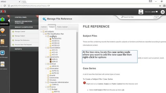The width and height of the screenshot is (166, 93).
Task: Select the ACCID-03 tree item
Action: tap(56, 45)
